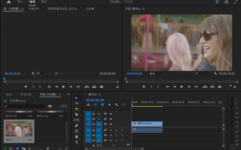Switch project panel to list view
The image size is (241, 150).
click(x=11, y=148)
